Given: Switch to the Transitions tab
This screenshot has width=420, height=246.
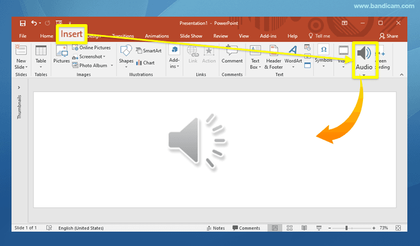Looking at the screenshot, I should (x=123, y=36).
